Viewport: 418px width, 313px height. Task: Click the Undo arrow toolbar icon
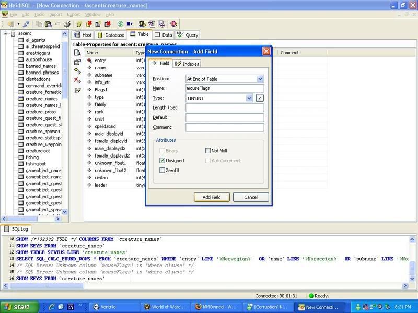[x=57, y=24]
